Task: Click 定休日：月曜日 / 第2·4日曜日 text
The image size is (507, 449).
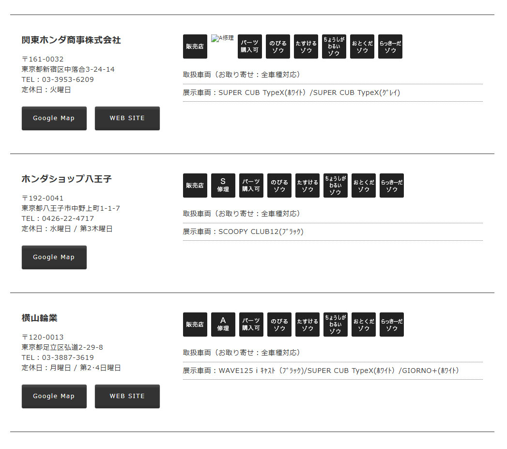Action: pos(71,368)
